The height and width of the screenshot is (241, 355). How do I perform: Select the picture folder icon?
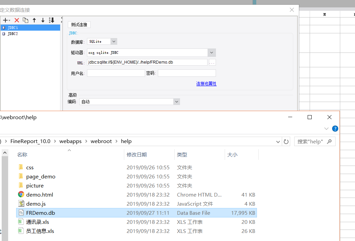(21, 185)
